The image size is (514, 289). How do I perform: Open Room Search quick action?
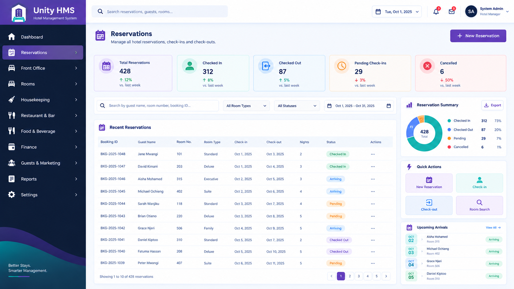[479, 205]
